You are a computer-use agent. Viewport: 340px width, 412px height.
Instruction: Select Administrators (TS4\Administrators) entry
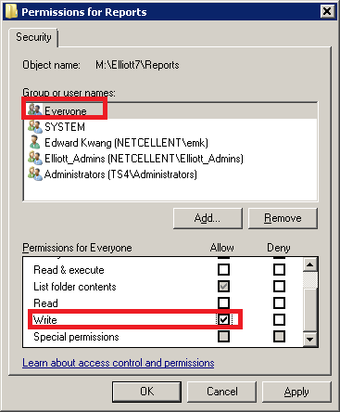pyautogui.click(x=120, y=174)
